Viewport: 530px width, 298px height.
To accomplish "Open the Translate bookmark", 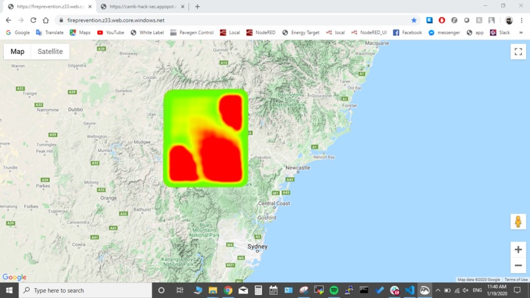I will pos(50,32).
